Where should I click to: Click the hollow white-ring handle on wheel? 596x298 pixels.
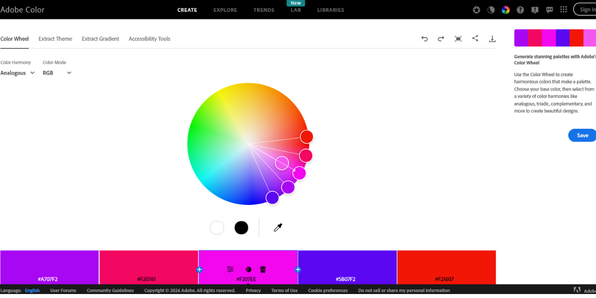pos(282,163)
